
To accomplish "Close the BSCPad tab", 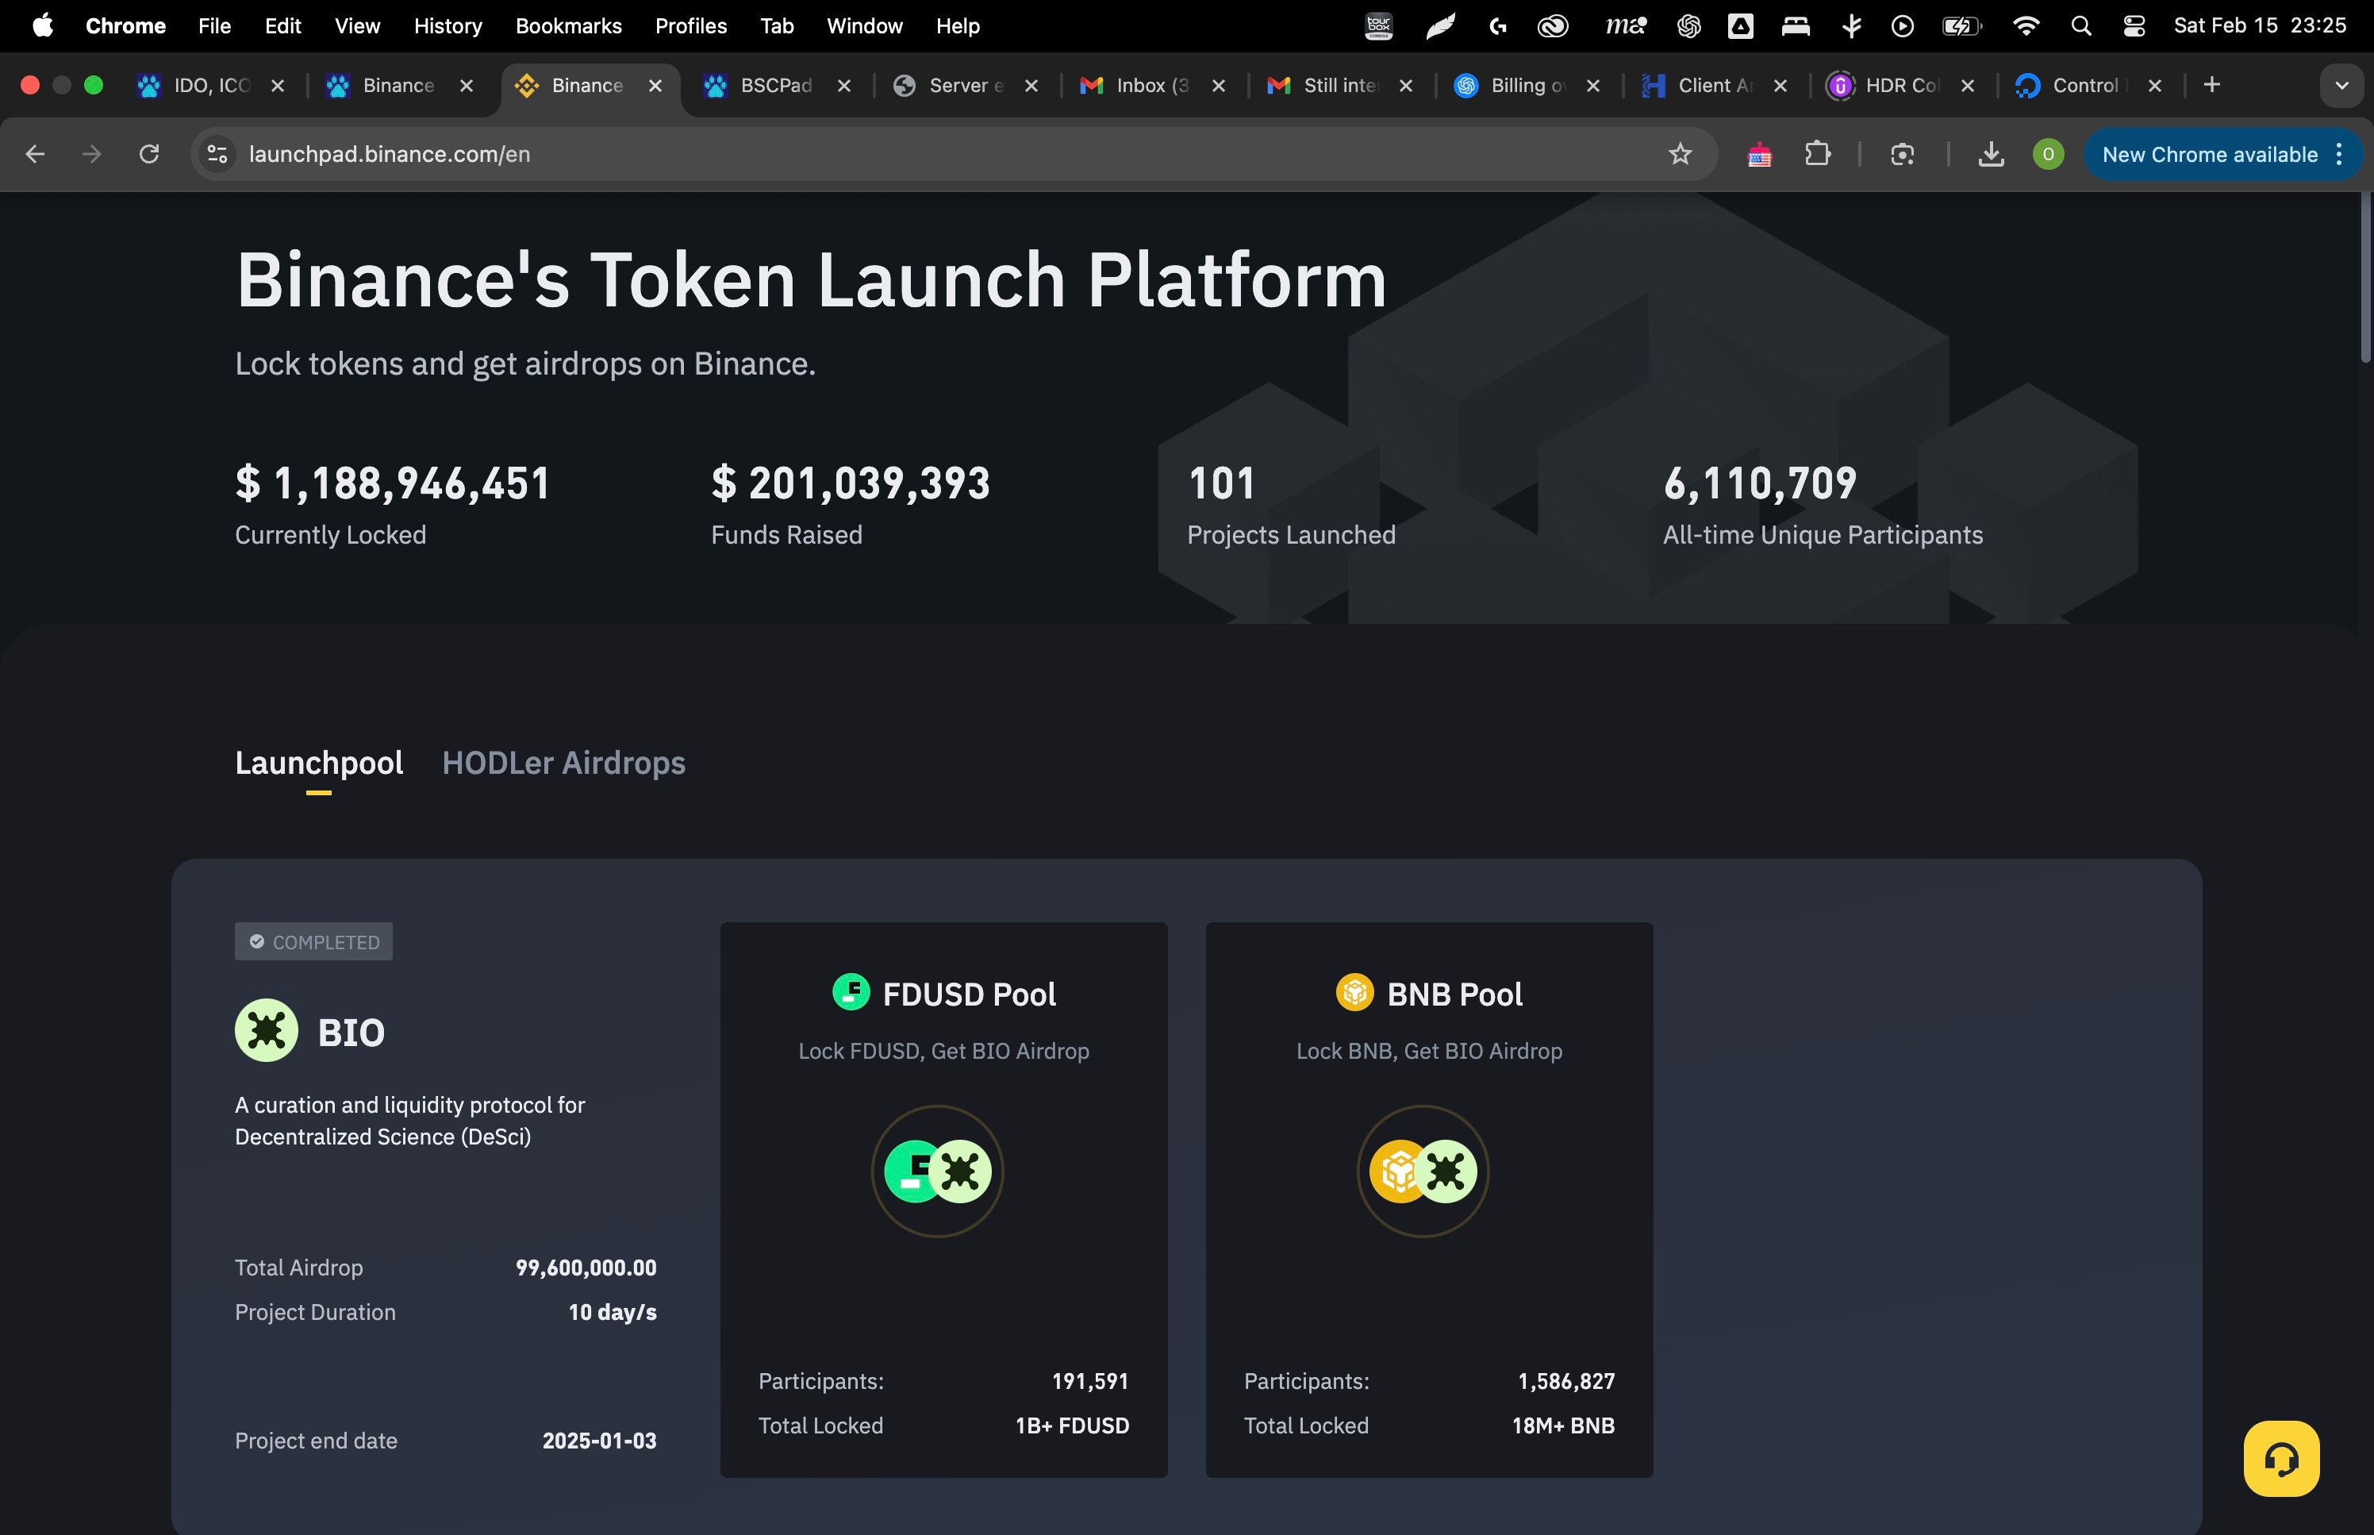I will 843,86.
